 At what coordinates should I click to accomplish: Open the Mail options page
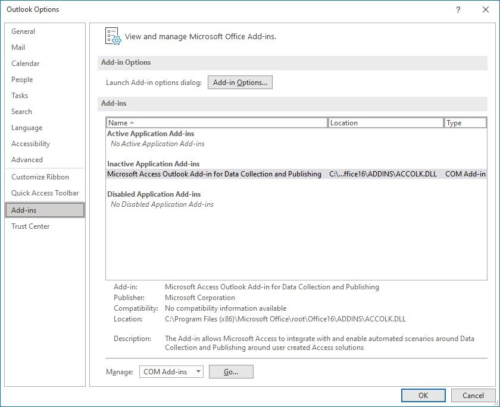[45, 47]
